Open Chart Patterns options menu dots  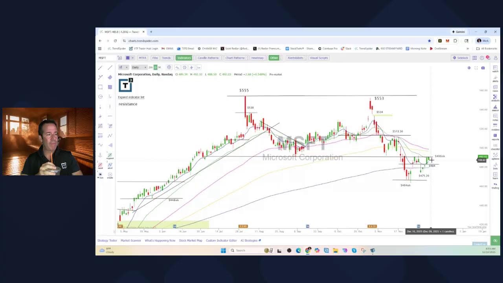click(247, 58)
